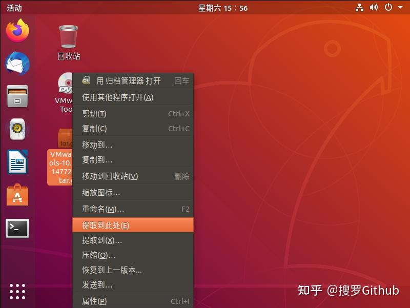Open 属性(P) properties entry

tap(133, 301)
